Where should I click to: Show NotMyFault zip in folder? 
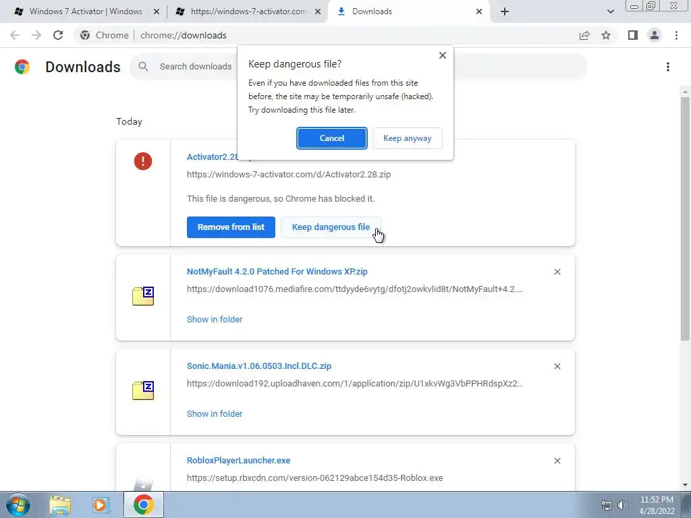point(215,319)
